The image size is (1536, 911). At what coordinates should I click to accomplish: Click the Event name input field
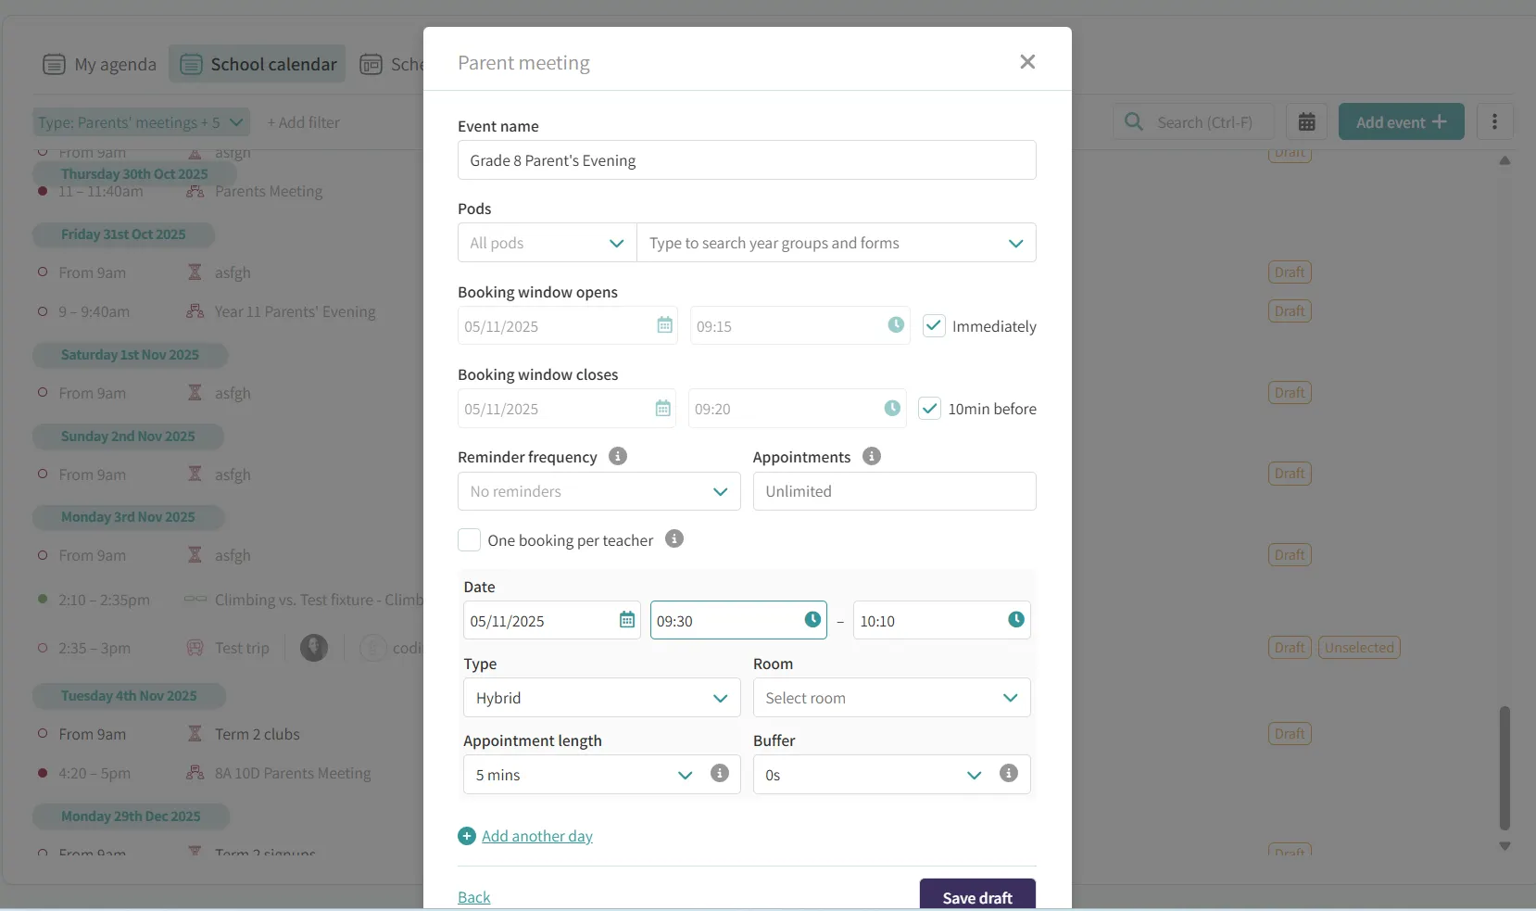click(746, 160)
